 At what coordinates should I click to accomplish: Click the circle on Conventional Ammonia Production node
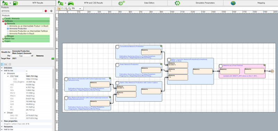click(x=117, y=47)
